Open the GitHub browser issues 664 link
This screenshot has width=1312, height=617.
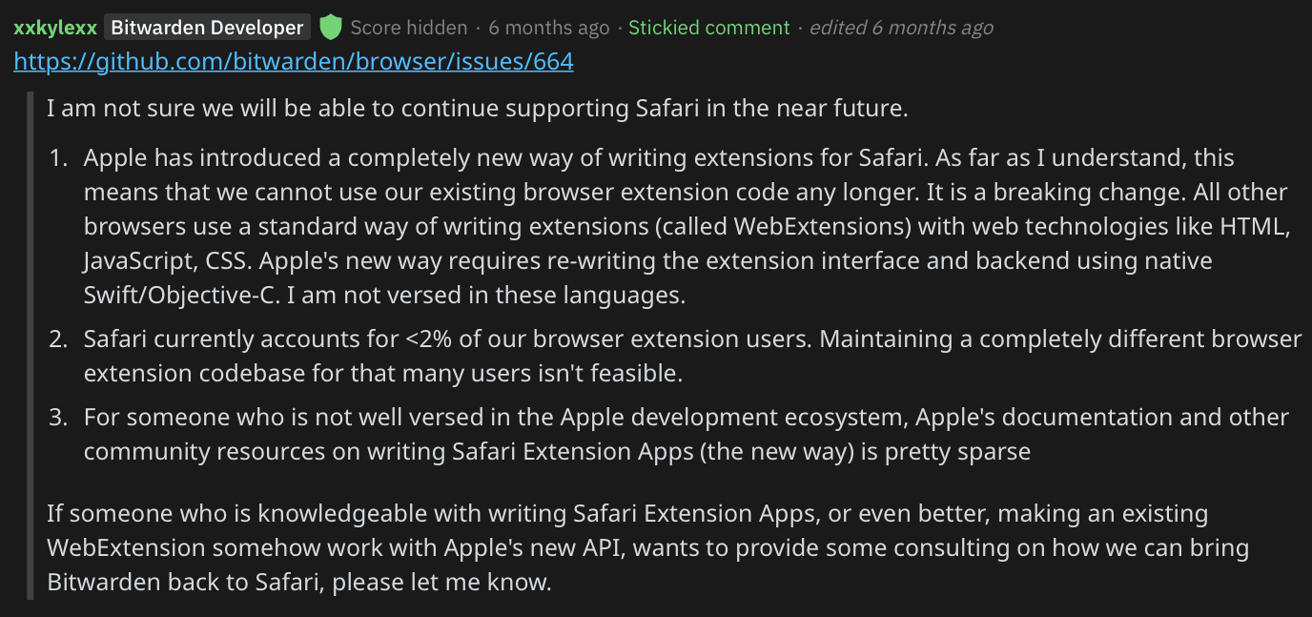(294, 63)
